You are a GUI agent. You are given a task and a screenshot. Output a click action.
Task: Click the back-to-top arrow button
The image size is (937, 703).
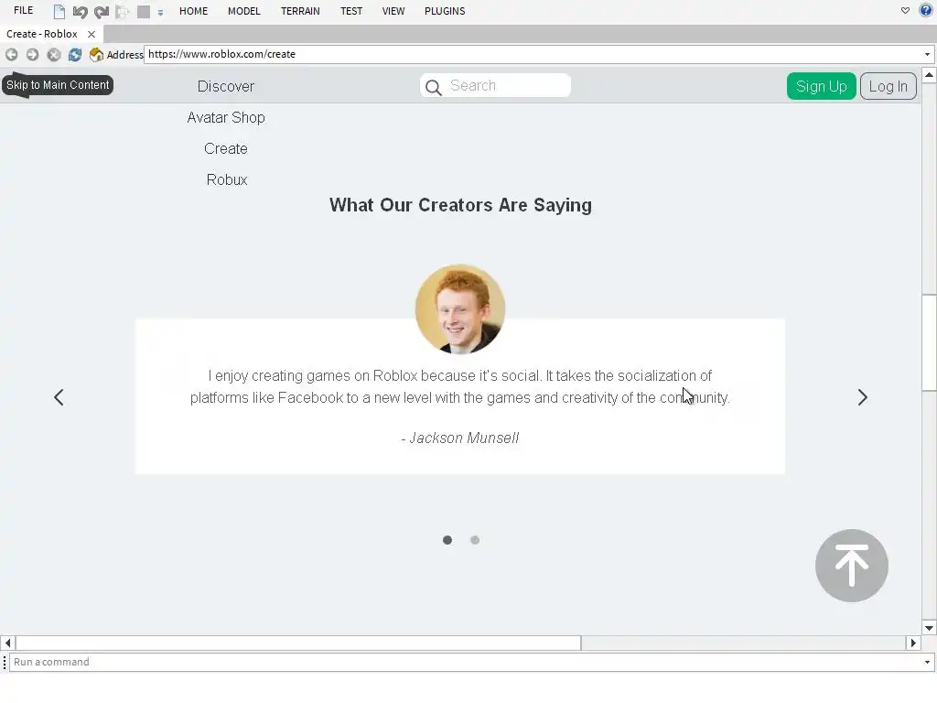click(x=852, y=566)
